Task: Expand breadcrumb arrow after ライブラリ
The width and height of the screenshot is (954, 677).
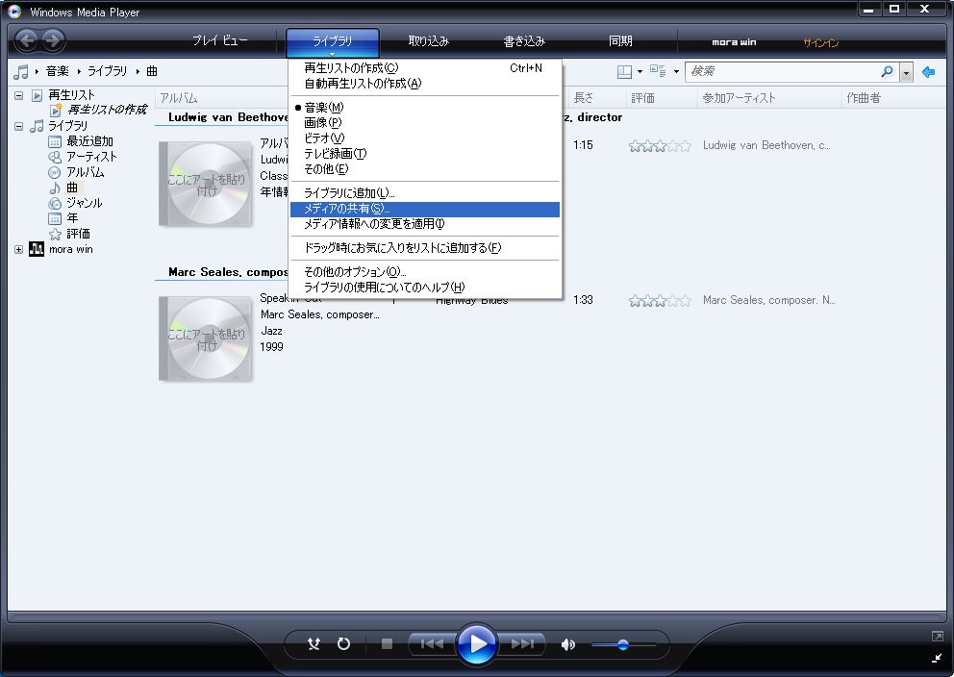Action: point(138,72)
